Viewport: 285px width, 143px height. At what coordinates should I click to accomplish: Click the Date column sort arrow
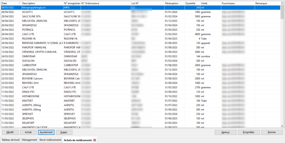pyautogui.click(x=19, y=3)
